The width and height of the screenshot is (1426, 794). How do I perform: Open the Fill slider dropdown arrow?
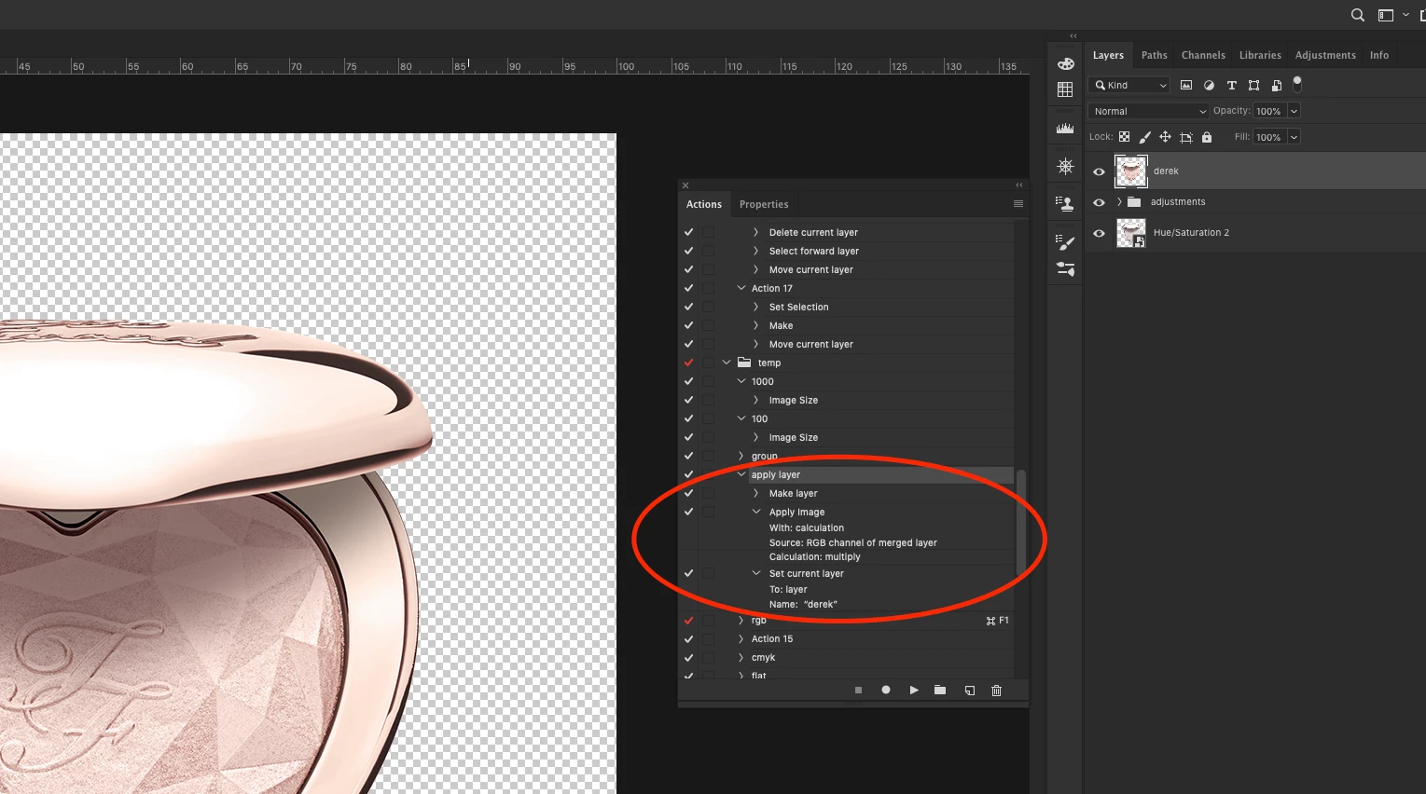(x=1294, y=137)
